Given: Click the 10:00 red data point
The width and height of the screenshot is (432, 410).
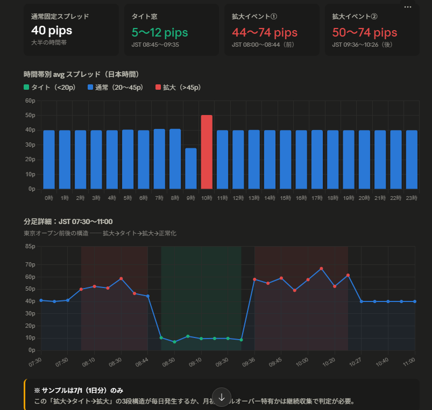Looking at the screenshot, I should (308, 279).
